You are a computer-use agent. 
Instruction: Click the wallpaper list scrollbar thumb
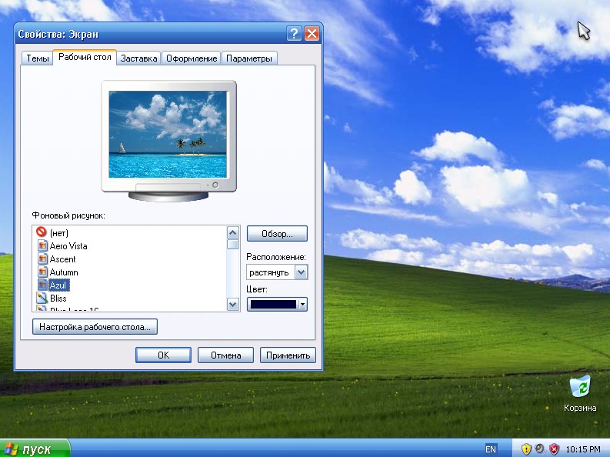click(x=232, y=244)
